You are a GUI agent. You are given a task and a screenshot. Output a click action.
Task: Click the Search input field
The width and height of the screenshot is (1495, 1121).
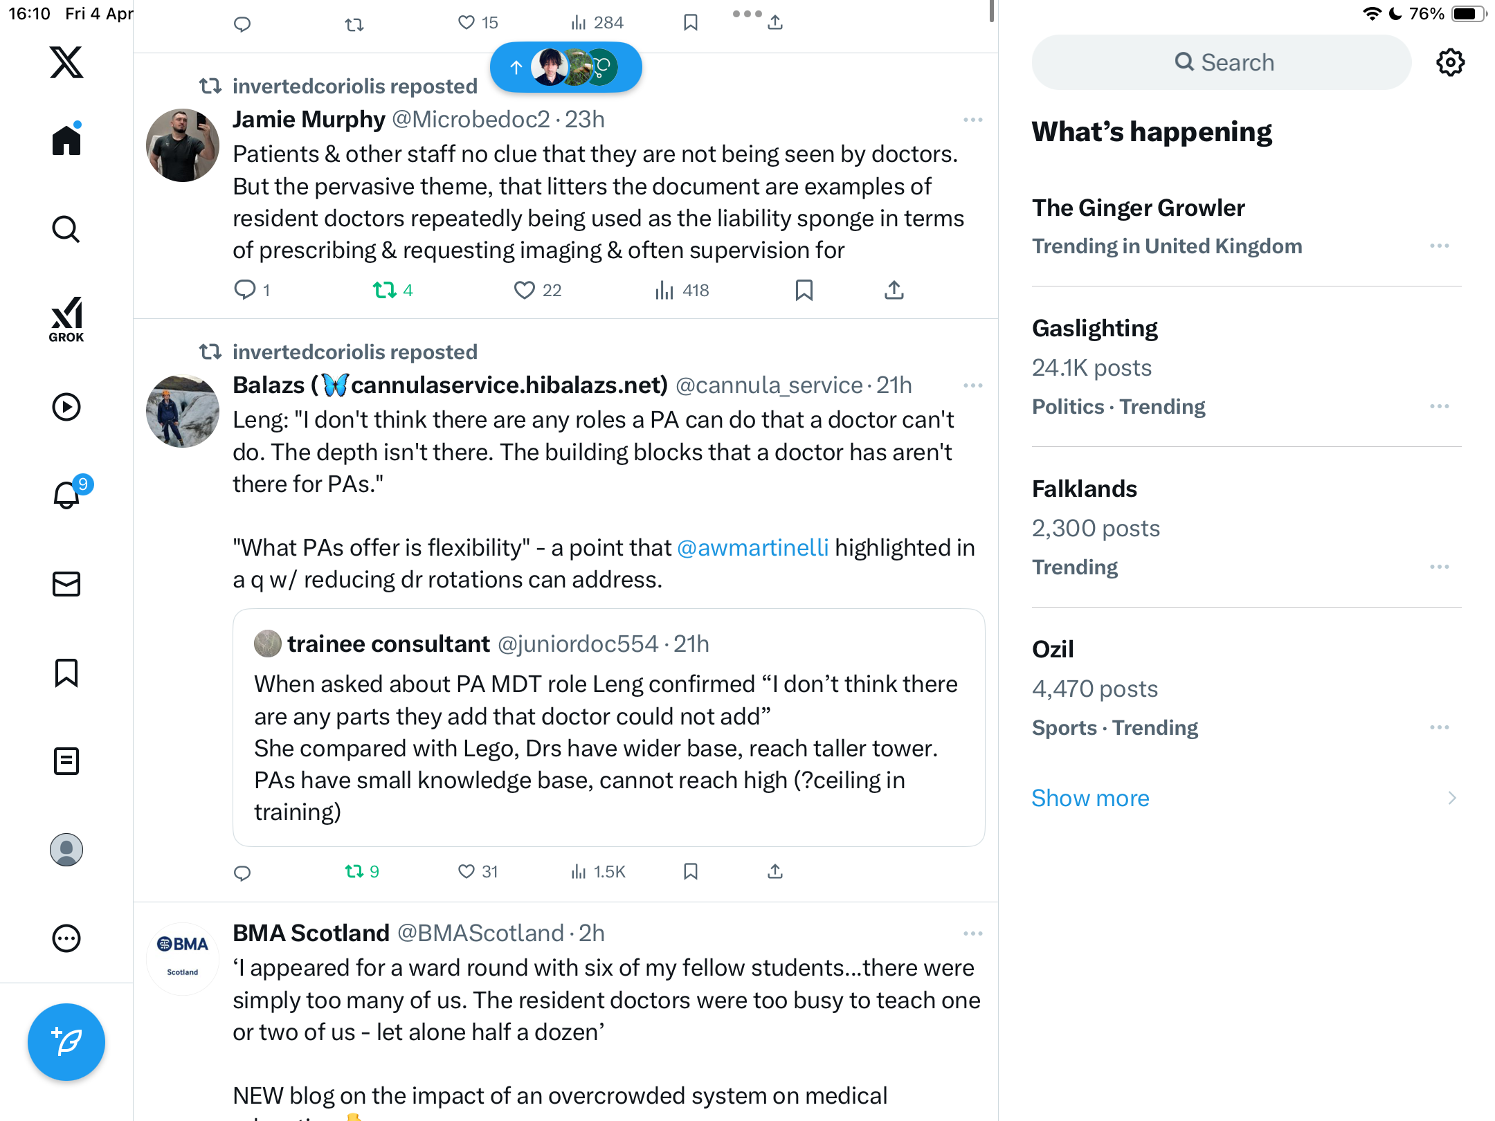[1222, 62]
